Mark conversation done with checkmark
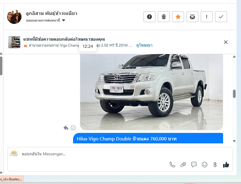 [x=221, y=17]
